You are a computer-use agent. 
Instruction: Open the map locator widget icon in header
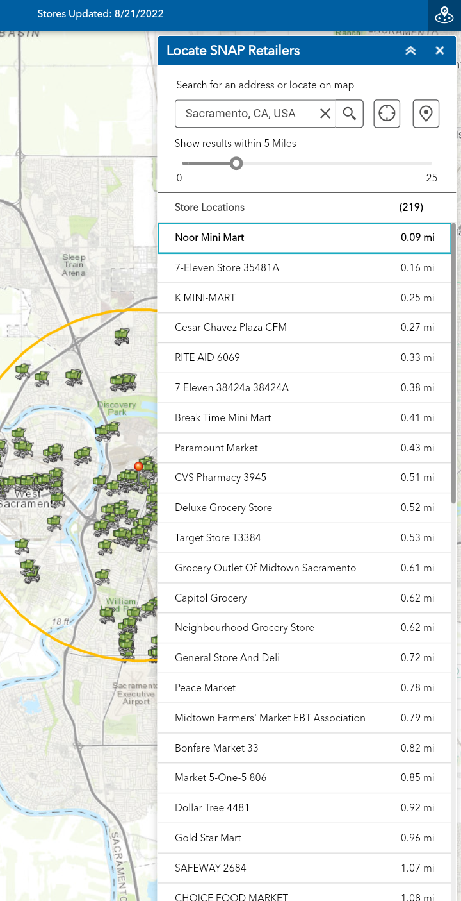(444, 15)
